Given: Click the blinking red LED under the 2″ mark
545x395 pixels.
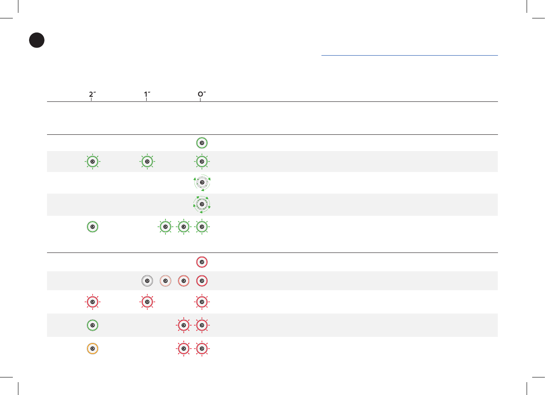Looking at the screenshot, I should pos(93,302).
